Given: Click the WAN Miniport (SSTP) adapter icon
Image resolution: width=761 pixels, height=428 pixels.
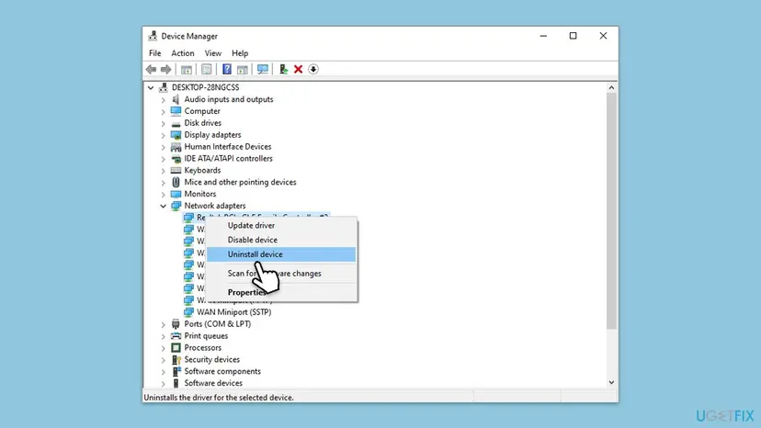Looking at the screenshot, I should [188, 312].
